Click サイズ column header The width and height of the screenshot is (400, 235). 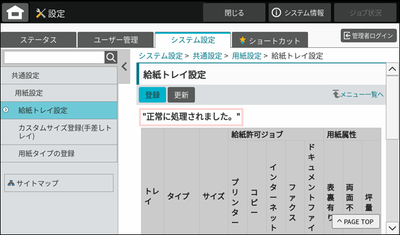(213, 196)
